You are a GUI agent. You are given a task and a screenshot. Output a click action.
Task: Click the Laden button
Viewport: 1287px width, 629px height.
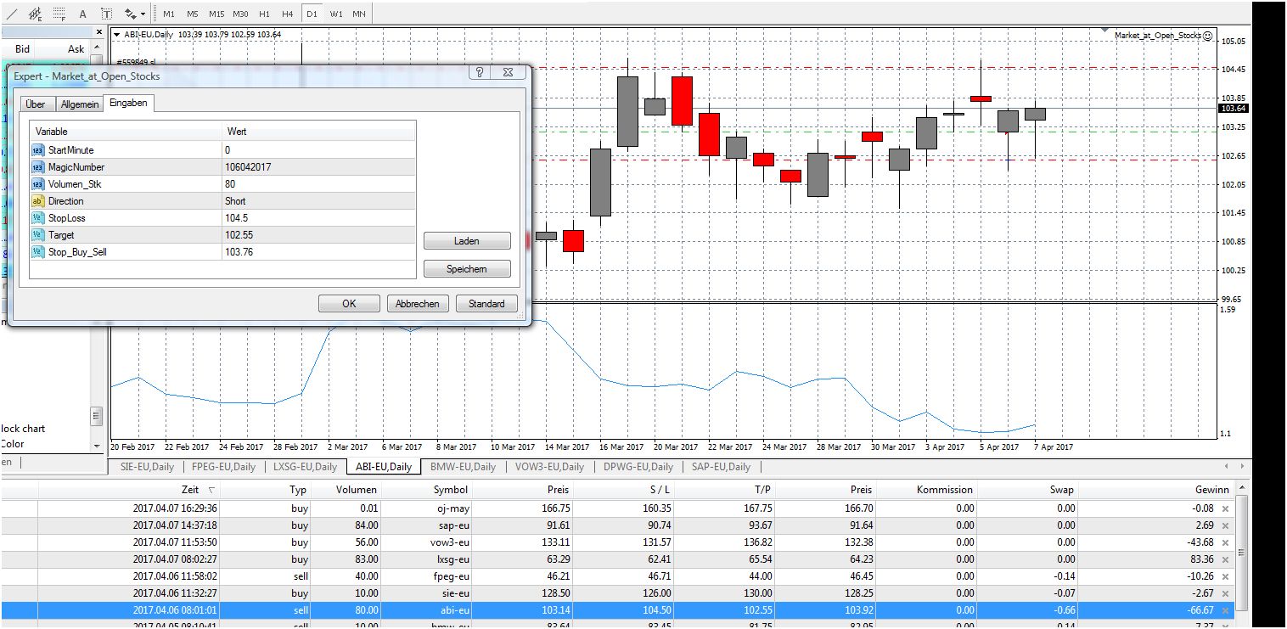(x=467, y=241)
